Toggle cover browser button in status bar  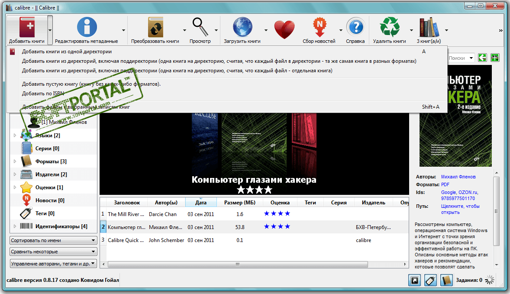(415, 280)
